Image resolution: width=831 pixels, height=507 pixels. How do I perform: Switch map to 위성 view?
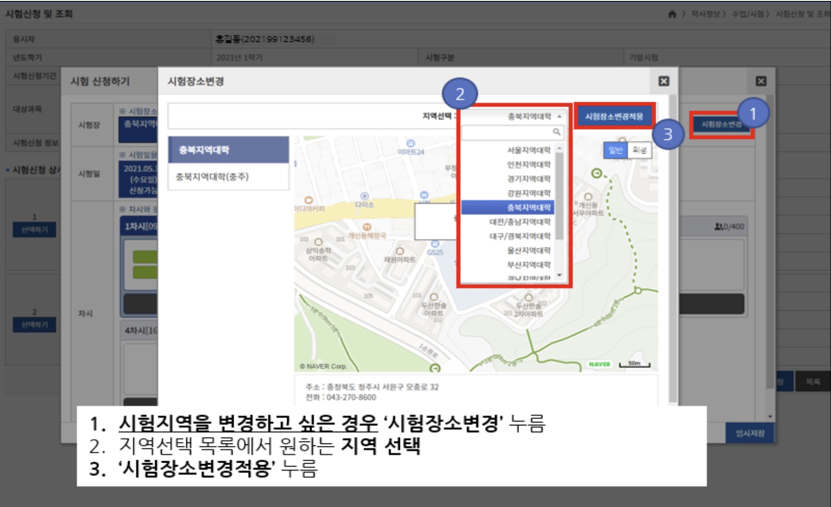tap(639, 150)
